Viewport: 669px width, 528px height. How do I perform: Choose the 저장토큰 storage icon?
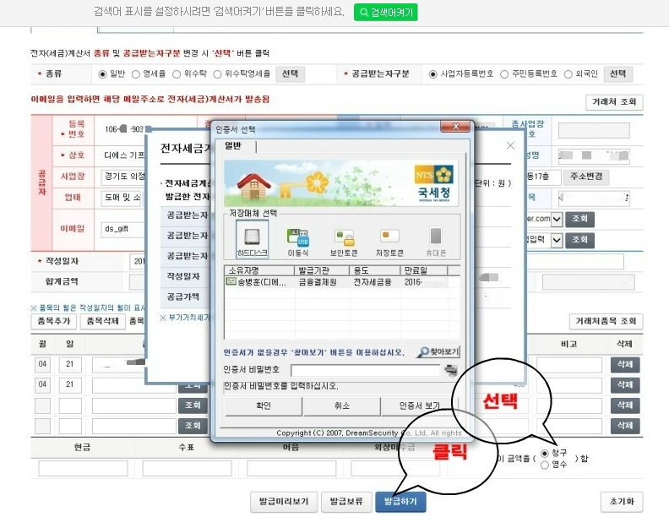[389, 240]
